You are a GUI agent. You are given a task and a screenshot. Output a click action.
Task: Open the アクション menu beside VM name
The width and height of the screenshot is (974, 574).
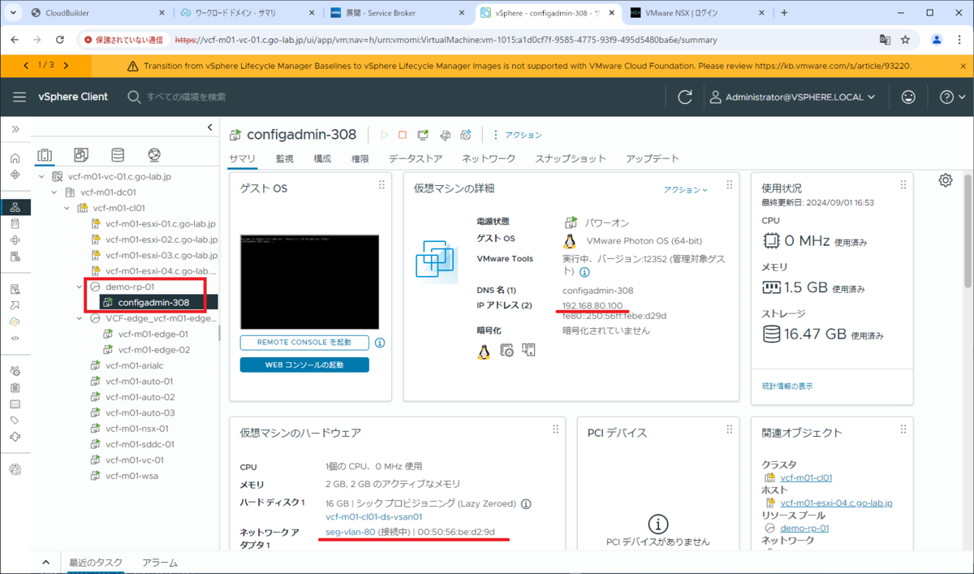(517, 135)
